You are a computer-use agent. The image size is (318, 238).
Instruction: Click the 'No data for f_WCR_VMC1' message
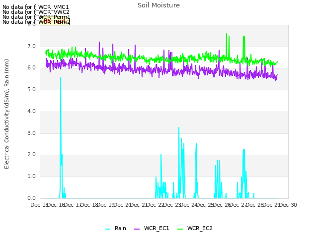tap(36, 7)
